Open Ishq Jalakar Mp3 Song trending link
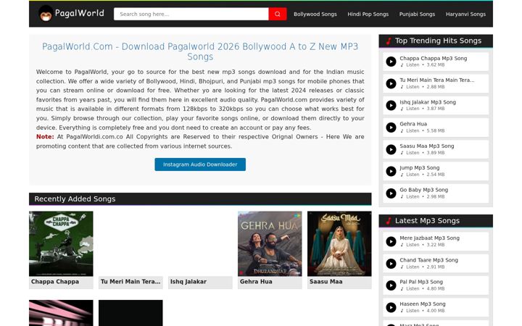Image resolution: width=522 pixels, height=326 pixels. point(428,102)
